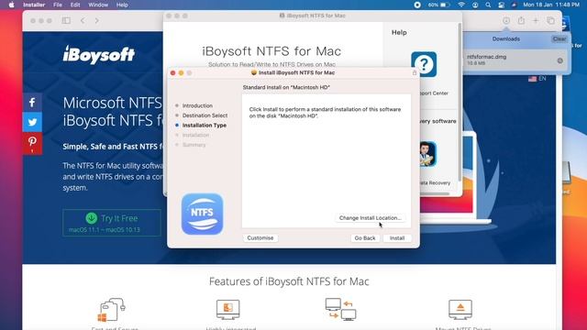Image resolution: width=587 pixels, height=330 pixels.
Task: Click the Customise button
Action: [x=260, y=238]
